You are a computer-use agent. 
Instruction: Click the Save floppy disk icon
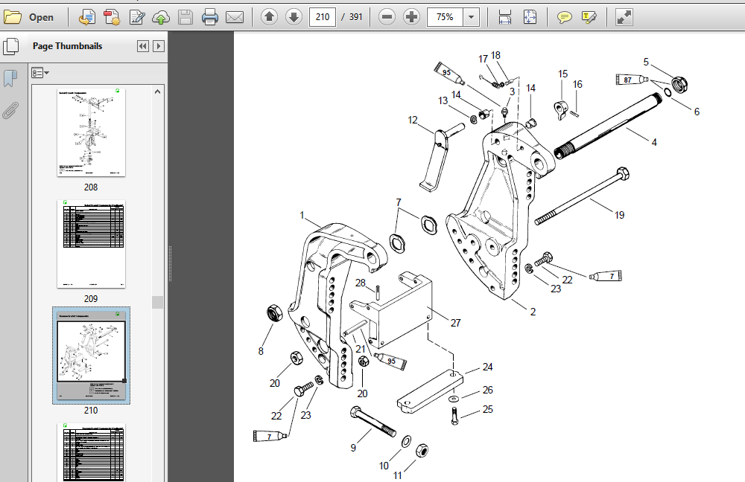(186, 18)
